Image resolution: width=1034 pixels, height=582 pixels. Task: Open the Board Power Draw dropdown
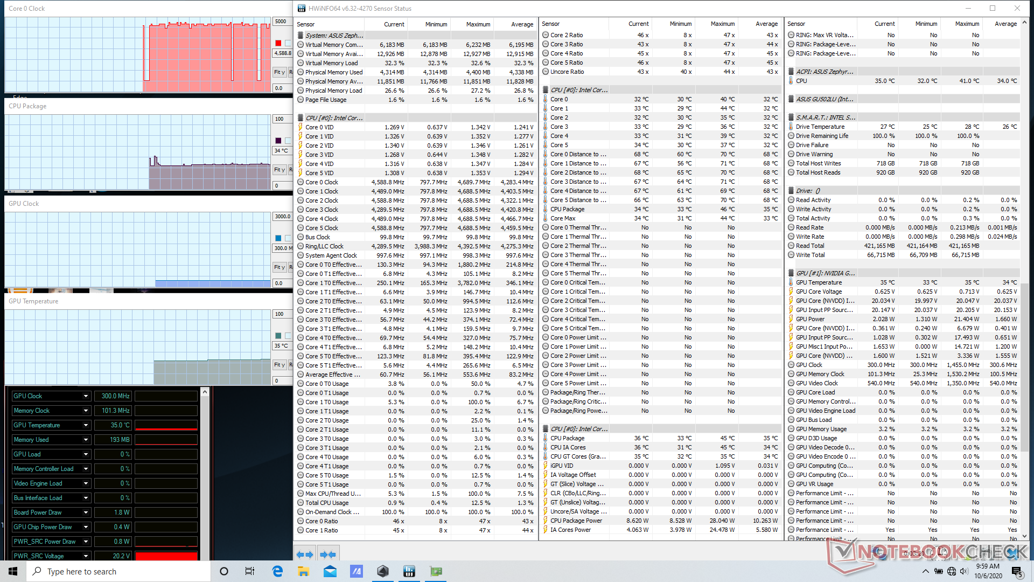click(86, 512)
